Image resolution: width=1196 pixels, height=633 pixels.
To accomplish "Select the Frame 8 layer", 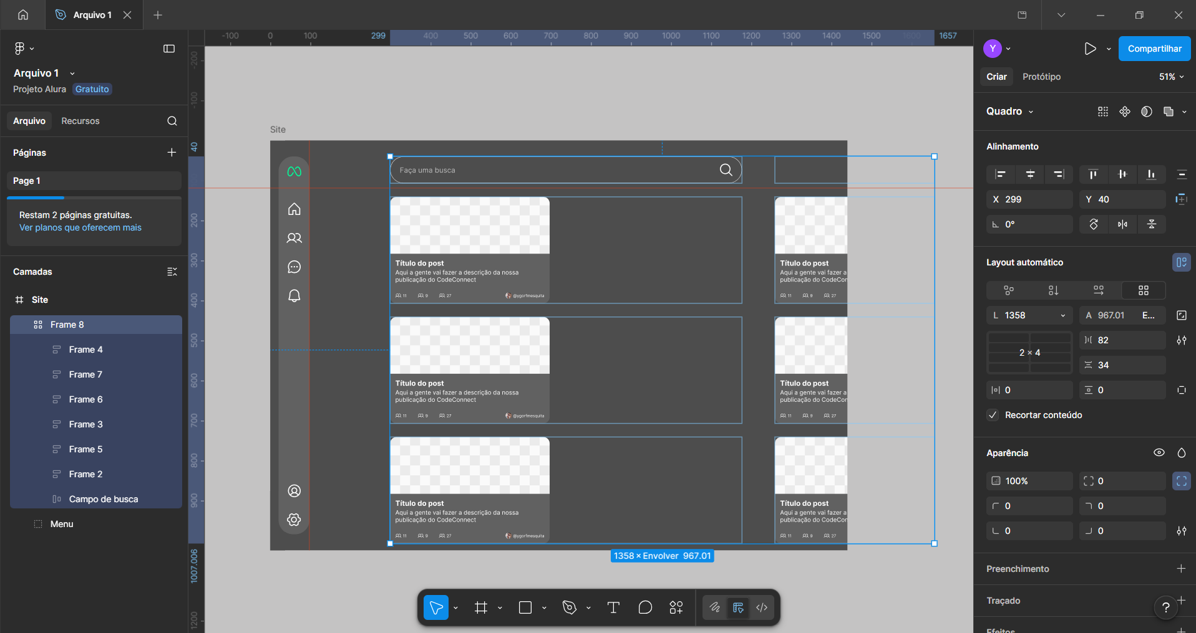I will coord(96,325).
